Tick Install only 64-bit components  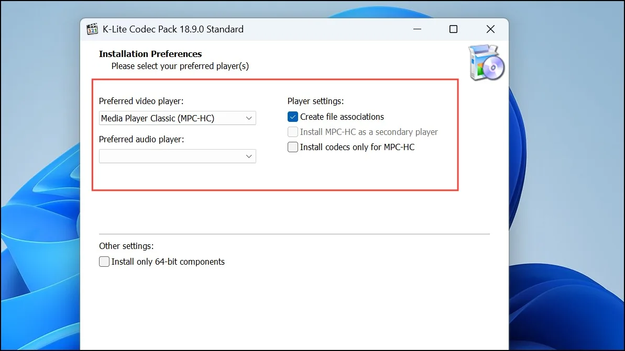(104, 262)
